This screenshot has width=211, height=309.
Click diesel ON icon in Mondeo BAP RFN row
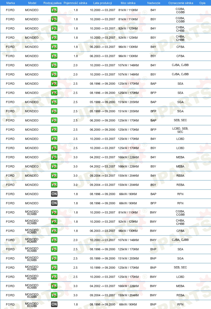point(54,194)
